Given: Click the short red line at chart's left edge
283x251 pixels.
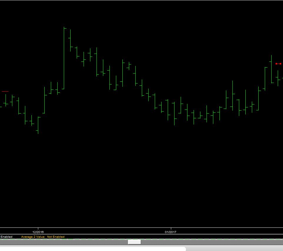Looking at the screenshot, I should pos(5,92).
